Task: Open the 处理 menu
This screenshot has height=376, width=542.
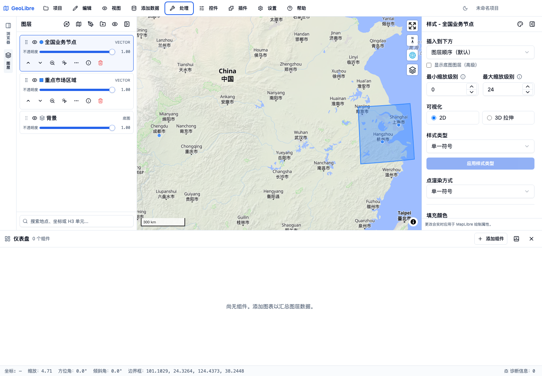Action: (x=179, y=8)
